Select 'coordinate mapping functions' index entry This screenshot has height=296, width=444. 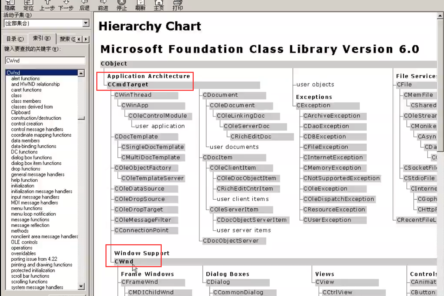click(41, 135)
